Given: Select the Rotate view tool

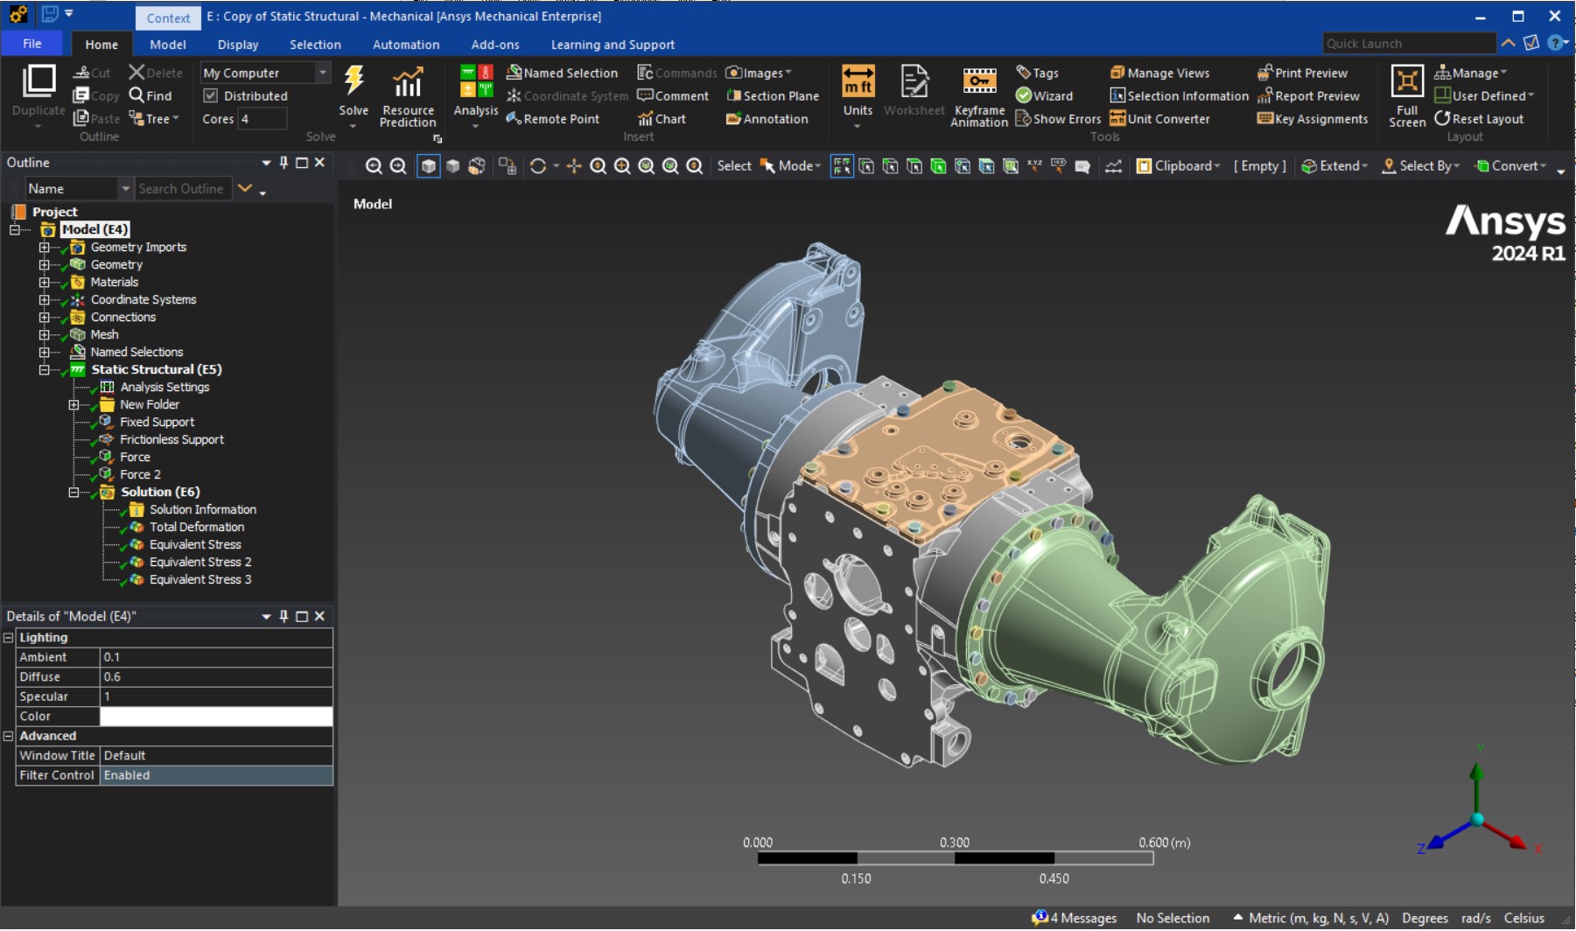Looking at the screenshot, I should (538, 165).
